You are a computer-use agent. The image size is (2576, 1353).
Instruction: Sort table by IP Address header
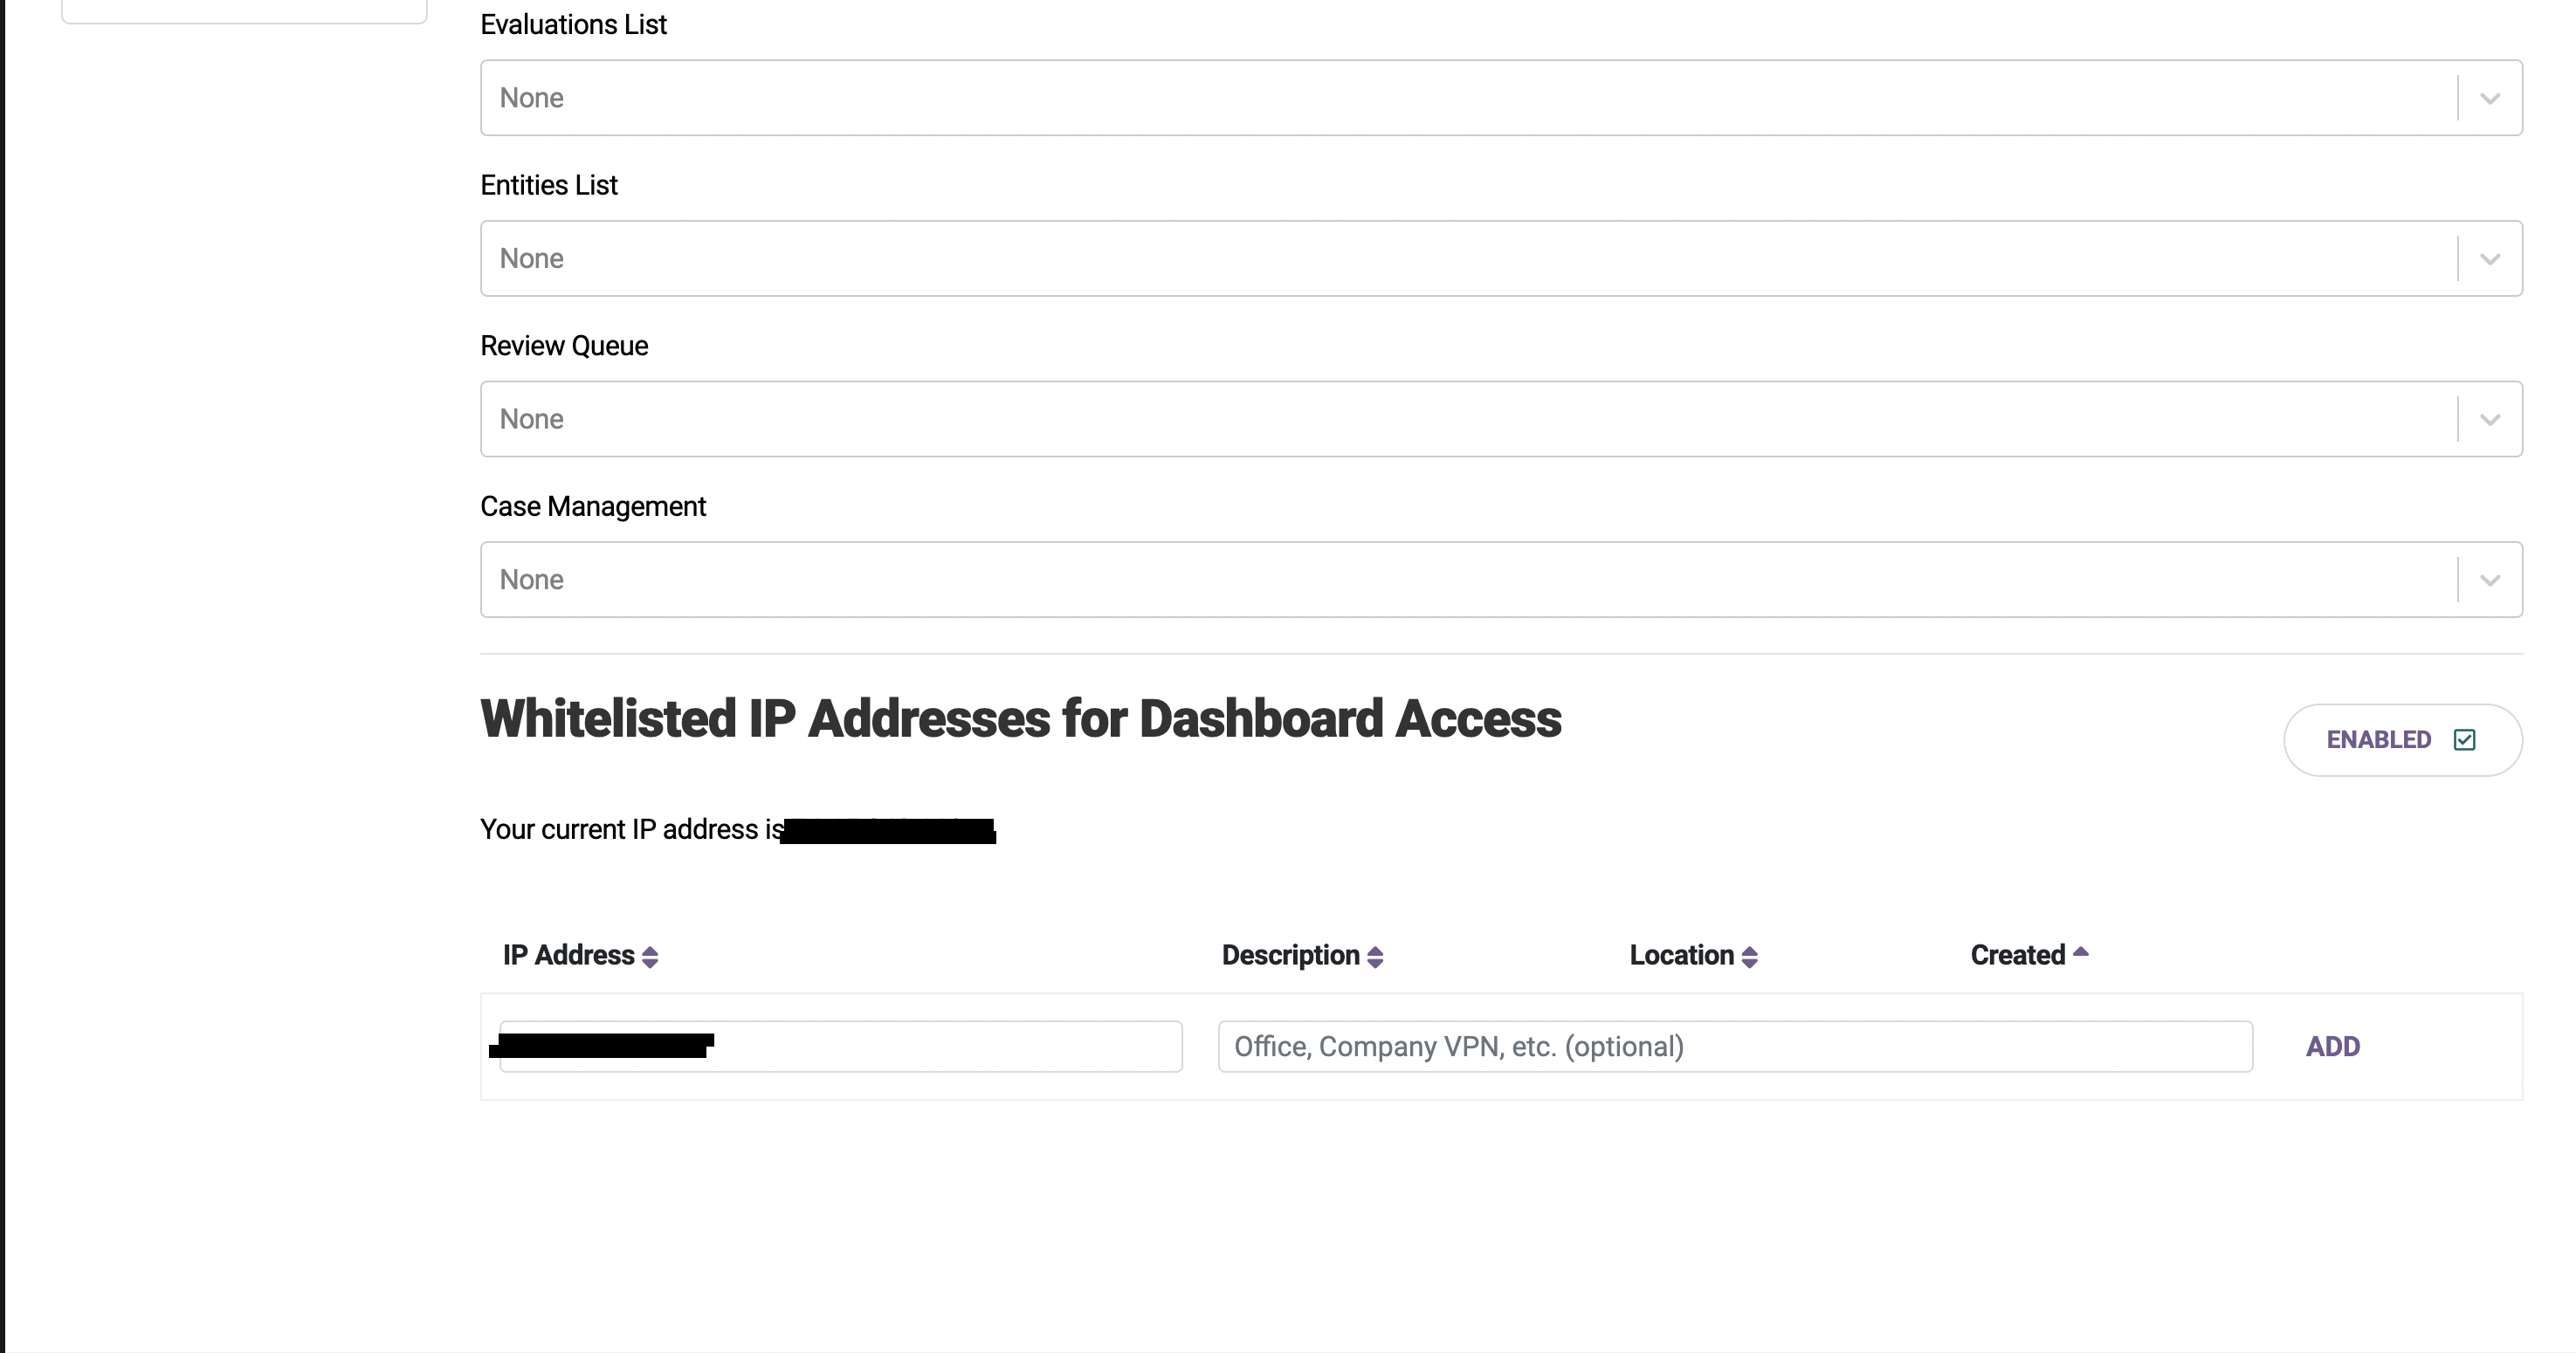click(569, 955)
